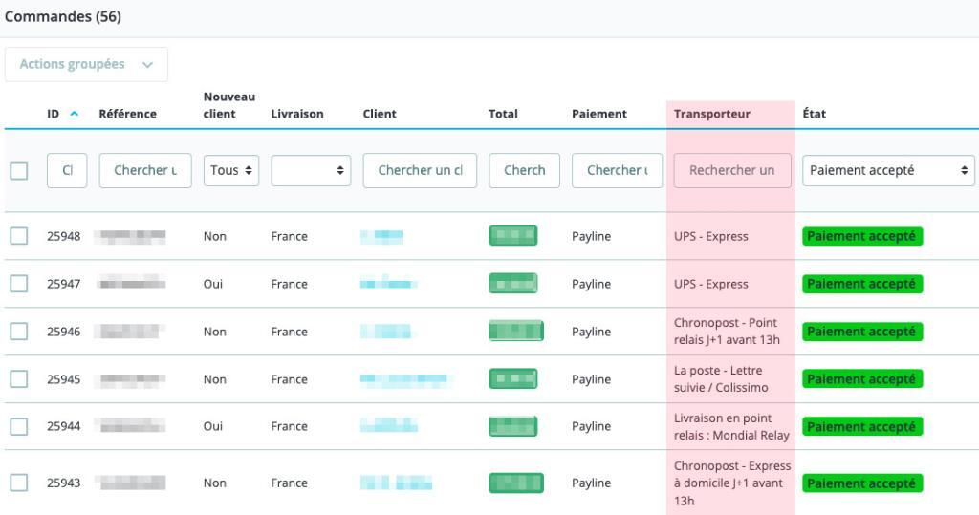Check the box for order 25943
Image resolution: width=979 pixels, height=515 pixels.
[19, 483]
